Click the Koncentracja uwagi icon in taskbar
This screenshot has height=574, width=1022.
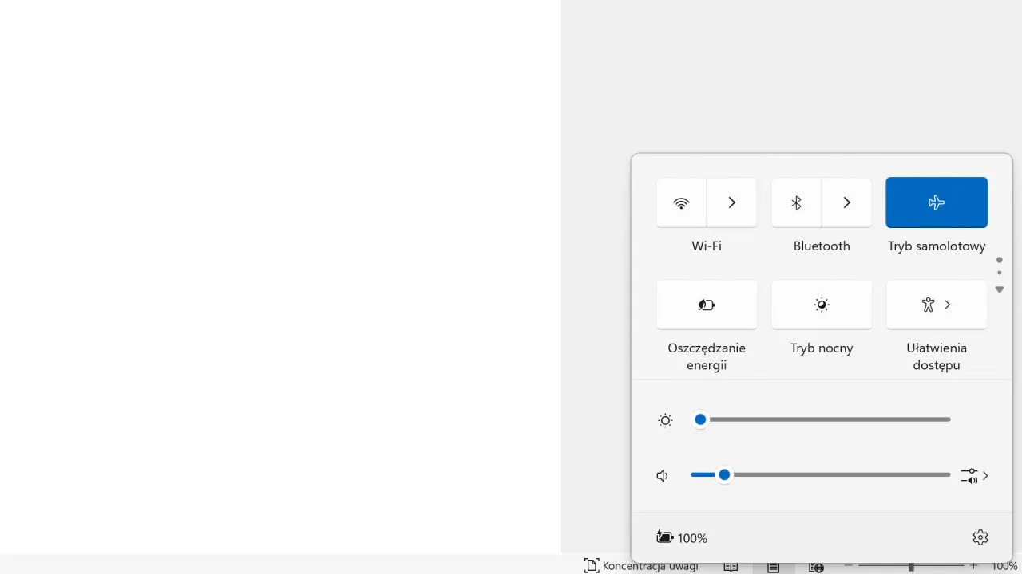592,564
